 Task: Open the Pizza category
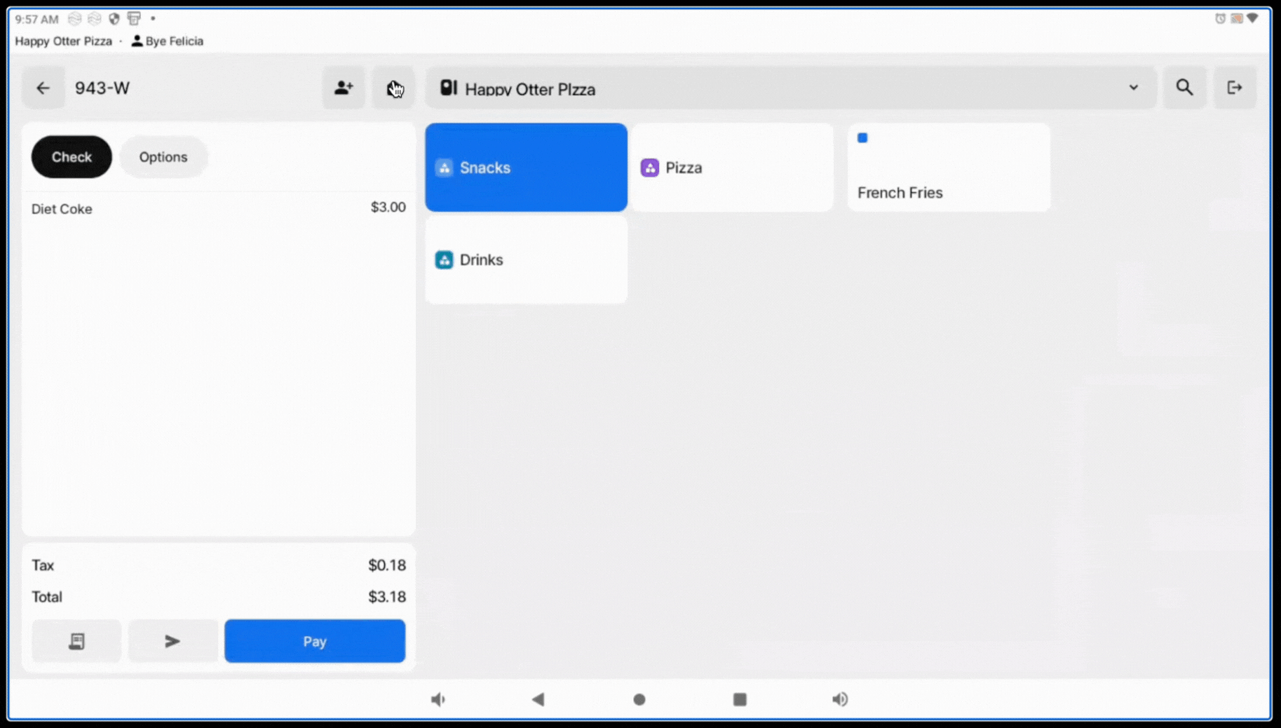[732, 168]
